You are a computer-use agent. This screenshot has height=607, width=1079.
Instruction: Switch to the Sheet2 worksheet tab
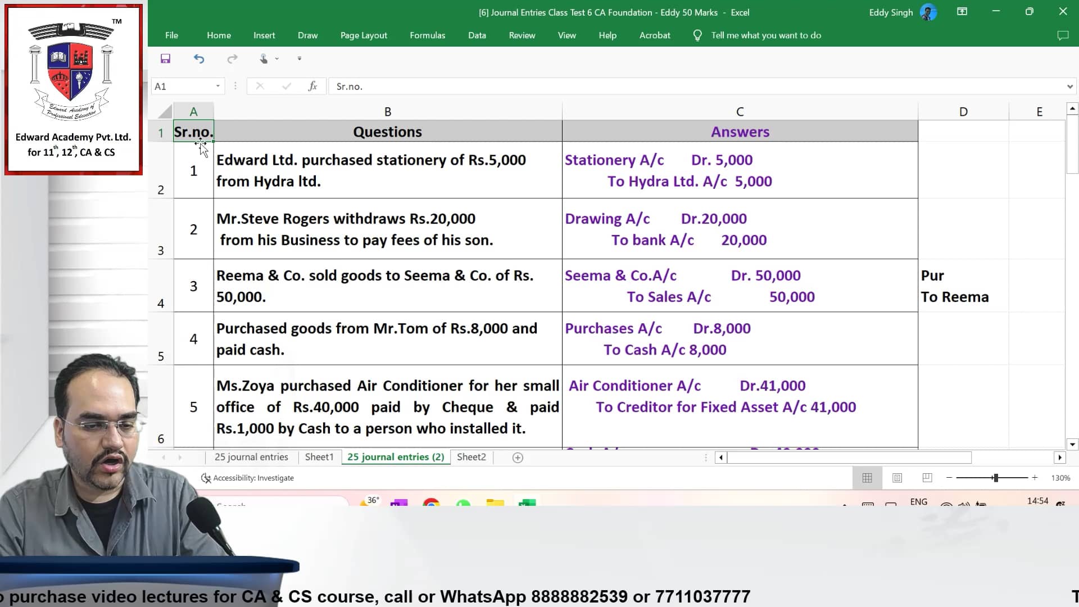[471, 457]
